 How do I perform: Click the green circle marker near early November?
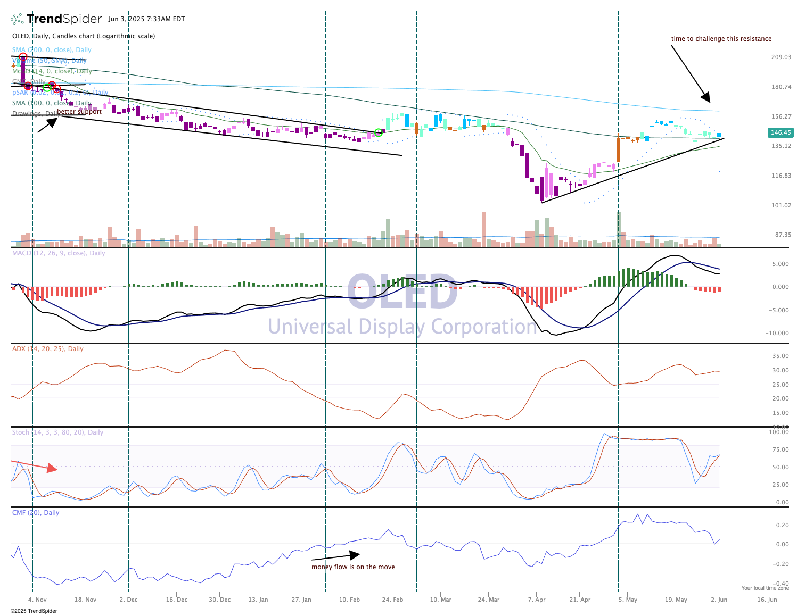47,88
